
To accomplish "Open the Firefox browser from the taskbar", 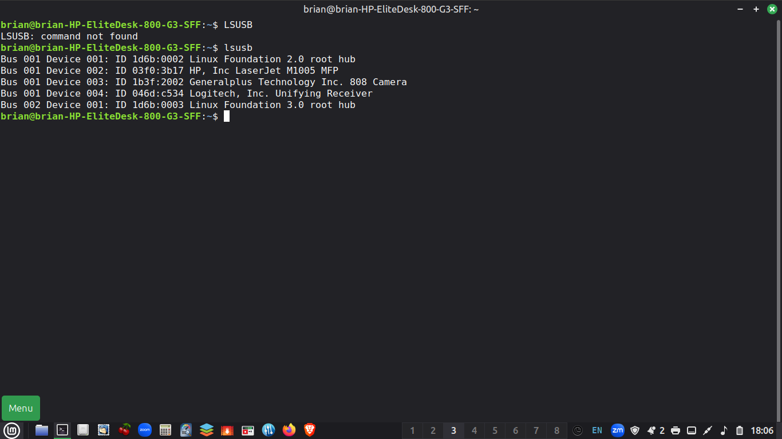I will (x=289, y=430).
